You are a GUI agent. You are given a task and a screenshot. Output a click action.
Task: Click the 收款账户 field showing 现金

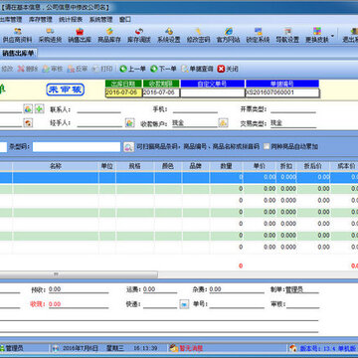point(195,123)
